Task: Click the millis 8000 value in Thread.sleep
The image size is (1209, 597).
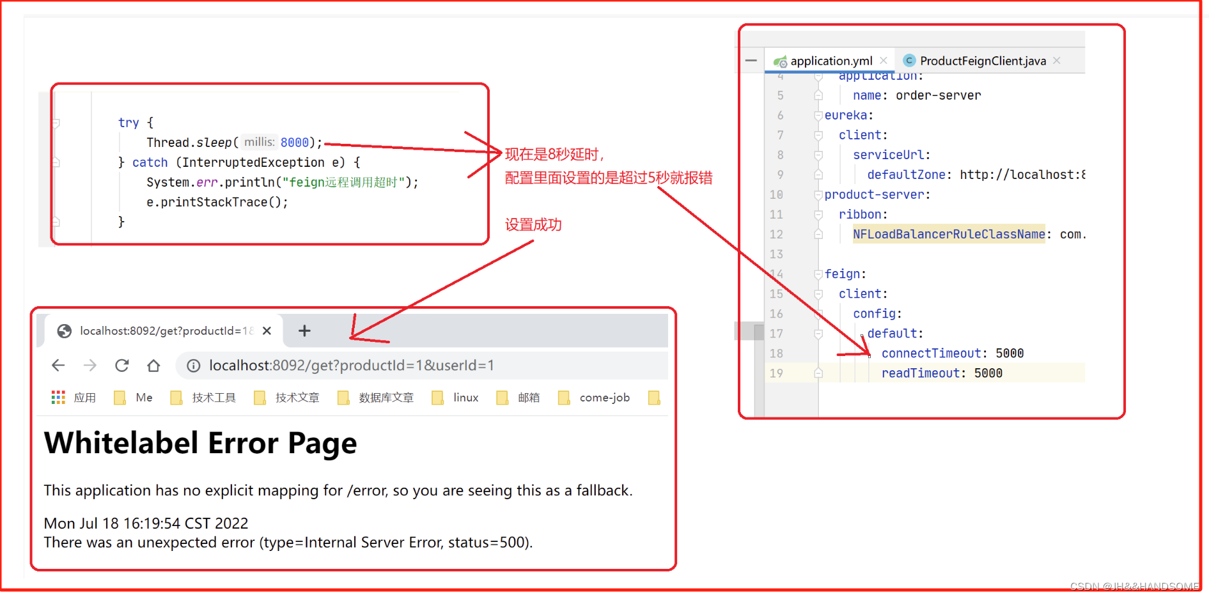Action: (x=294, y=143)
